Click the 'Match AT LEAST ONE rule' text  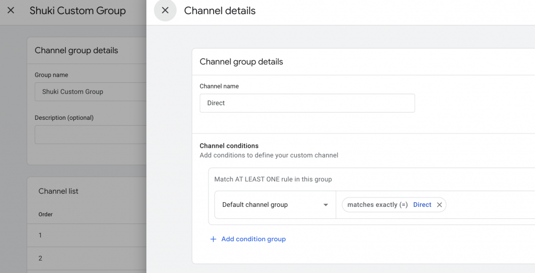coord(273,179)
